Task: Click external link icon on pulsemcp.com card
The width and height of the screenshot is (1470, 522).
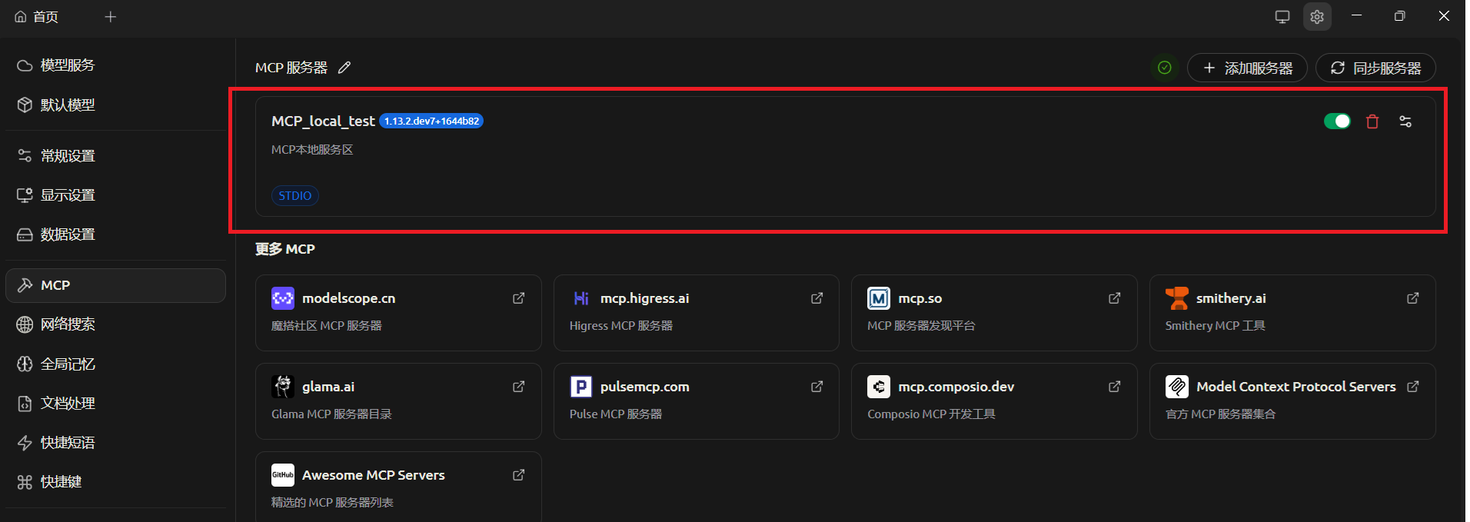Action: coord(817,387)
